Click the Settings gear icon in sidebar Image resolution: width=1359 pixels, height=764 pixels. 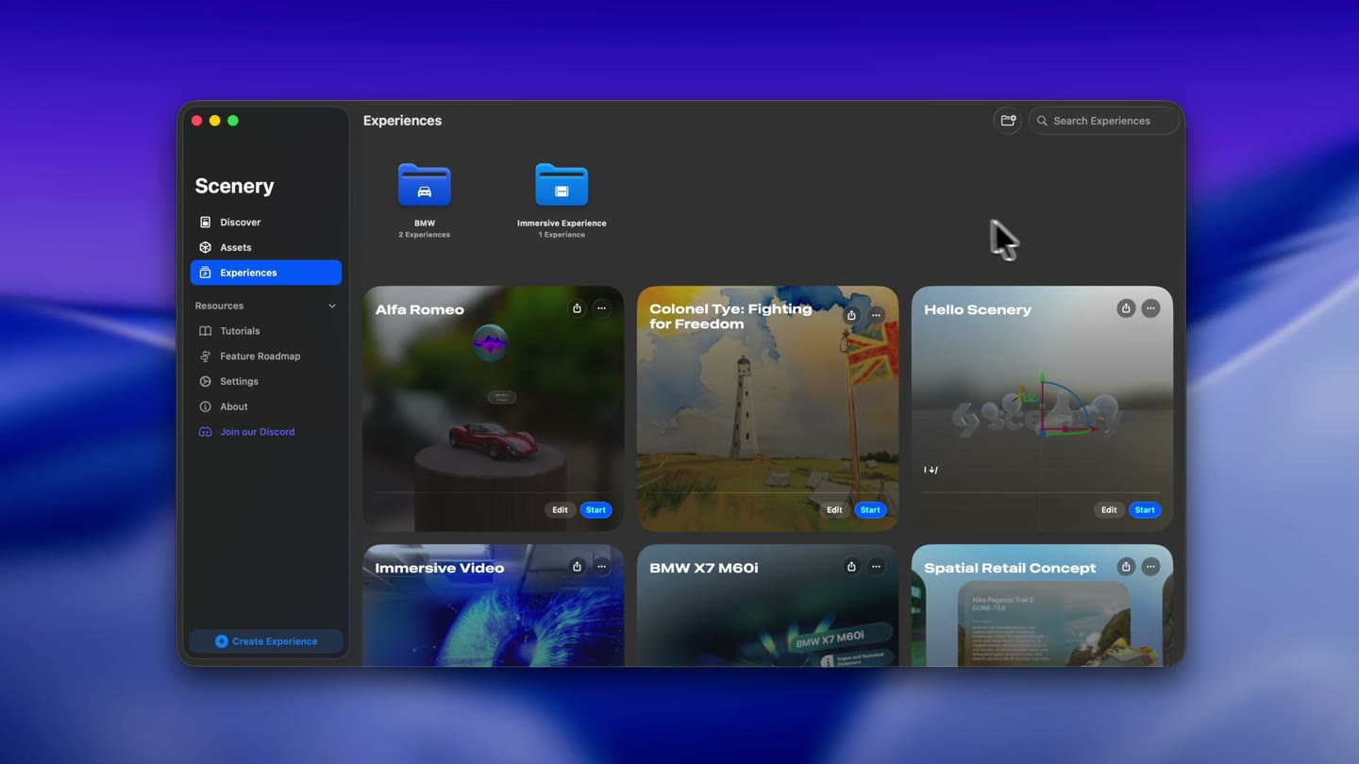coord(205,381)
